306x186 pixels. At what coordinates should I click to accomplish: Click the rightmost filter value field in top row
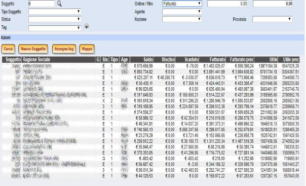tap(273, 4)
